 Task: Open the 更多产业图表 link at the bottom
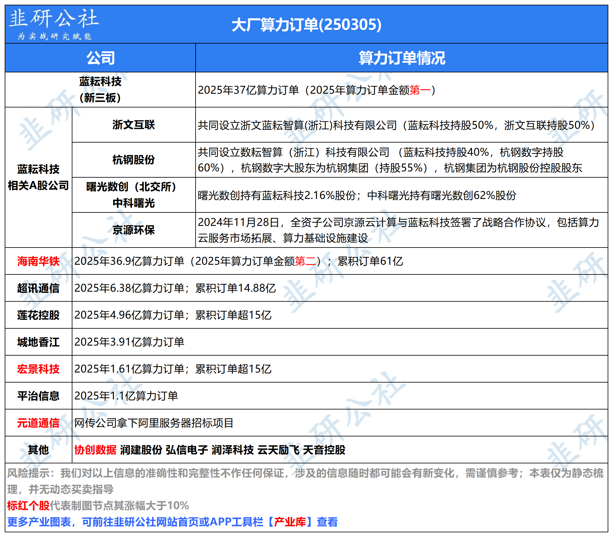click(x=172, y=522)
